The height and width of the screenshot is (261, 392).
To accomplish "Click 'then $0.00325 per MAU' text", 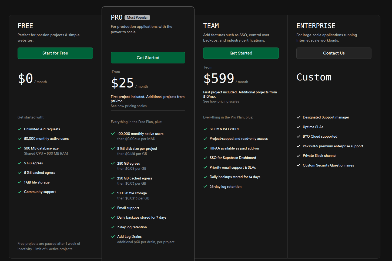I will [136, 139].
